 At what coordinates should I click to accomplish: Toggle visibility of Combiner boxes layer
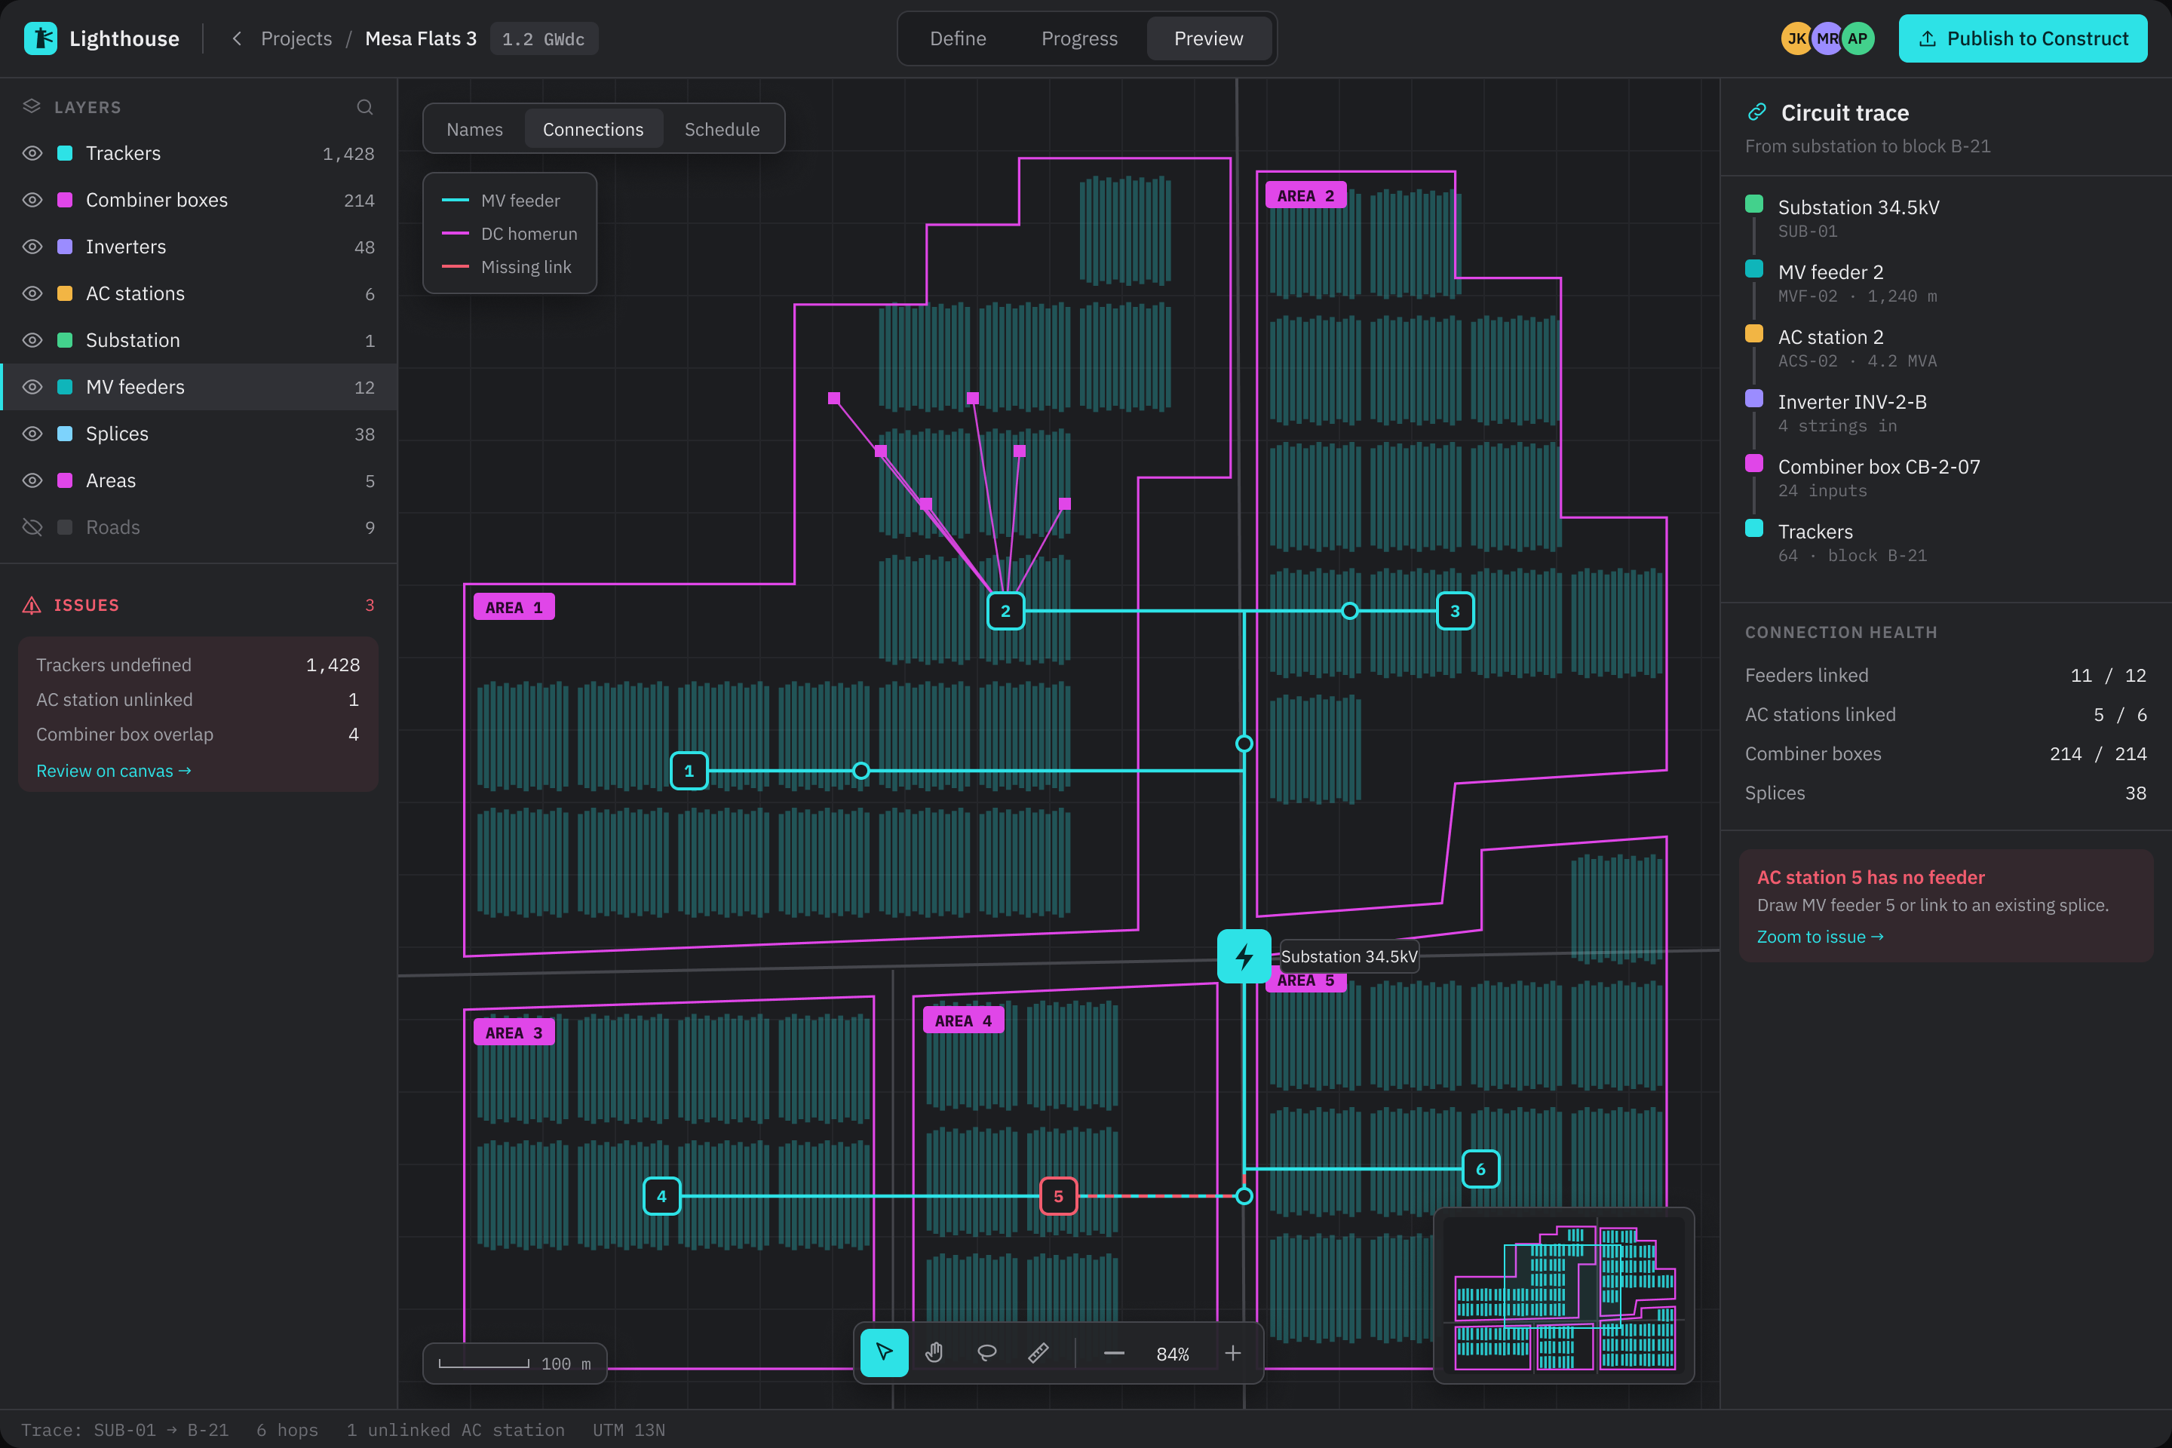(x=32, y=201)
